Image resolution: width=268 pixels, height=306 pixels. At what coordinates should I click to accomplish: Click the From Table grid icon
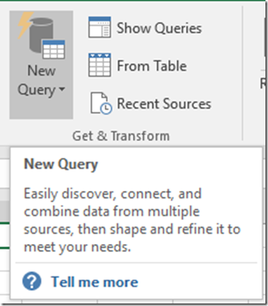tap(99, 65)
